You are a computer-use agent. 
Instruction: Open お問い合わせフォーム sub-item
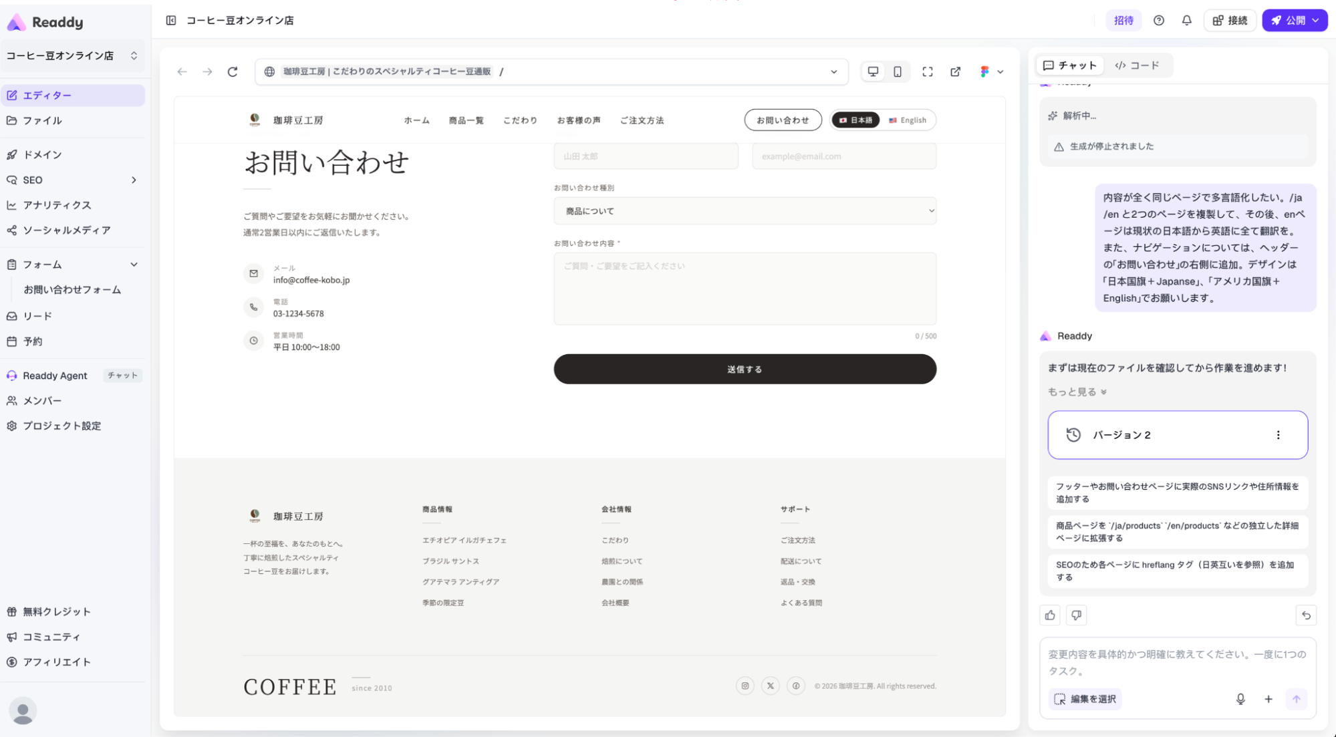pos(72,289)
